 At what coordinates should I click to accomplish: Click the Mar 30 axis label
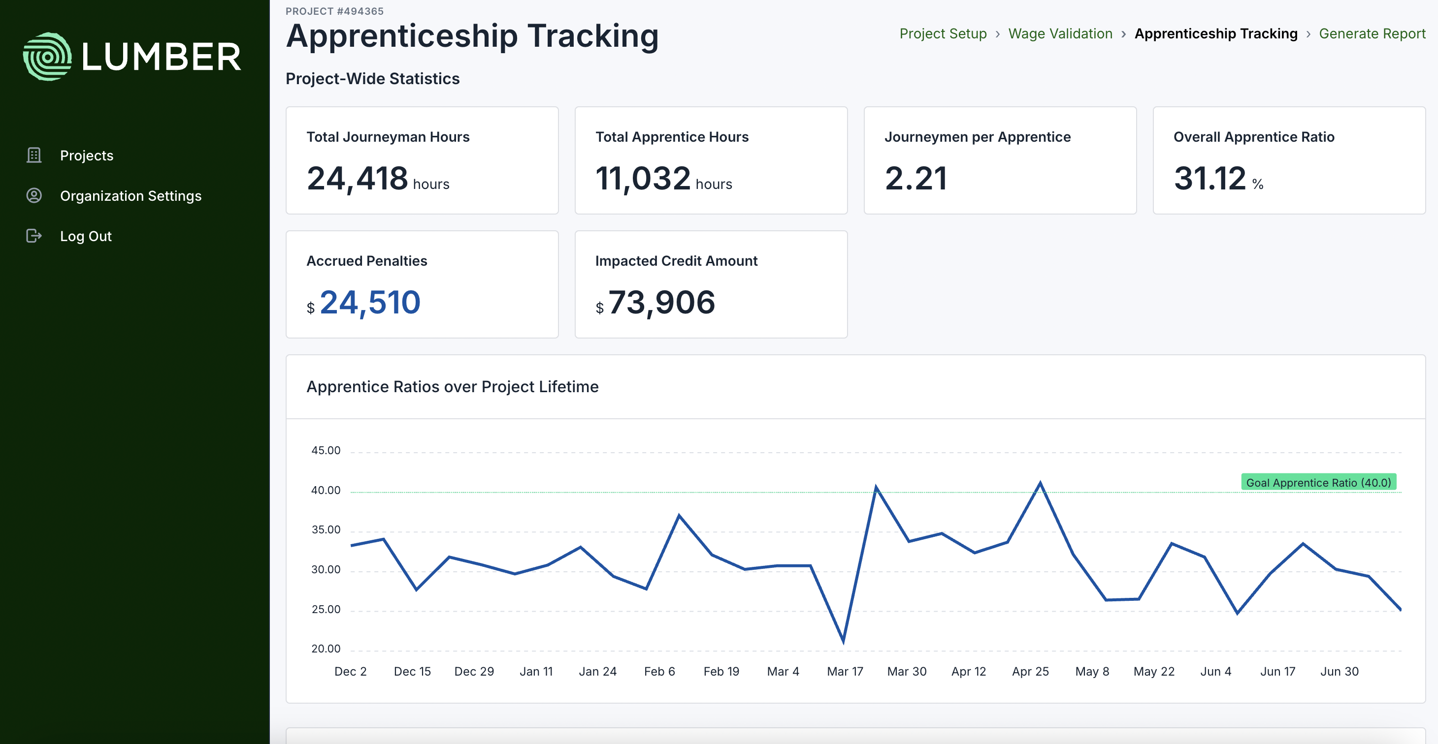point(907,672)
